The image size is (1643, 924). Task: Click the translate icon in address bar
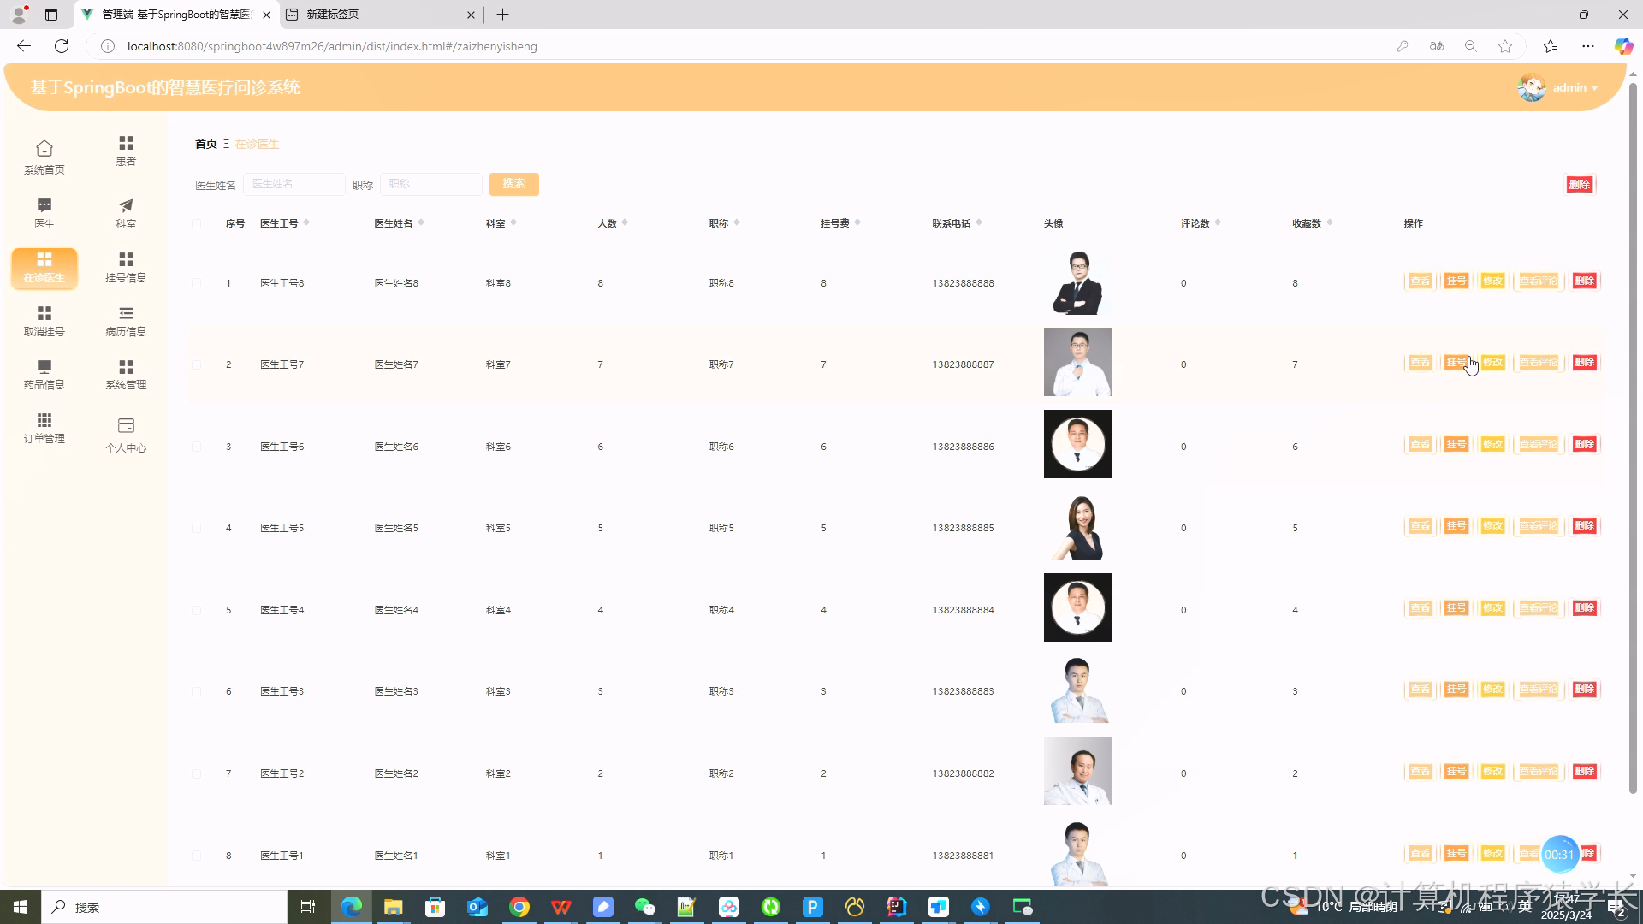[x=1437, y=46]
